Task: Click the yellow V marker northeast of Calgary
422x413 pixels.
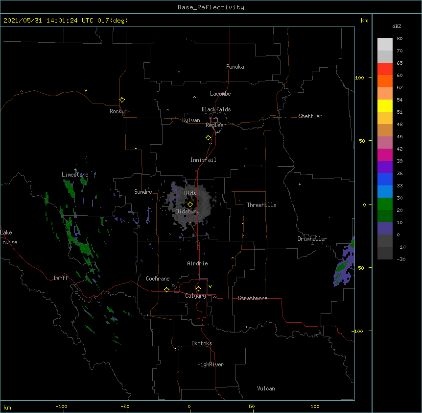Action: coord(210,286)
